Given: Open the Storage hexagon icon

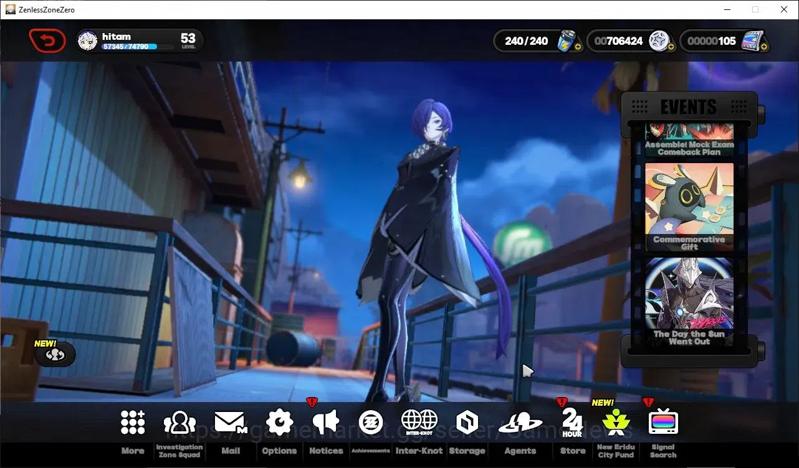Looking at the screenshot, I should [x=467, y=423].
